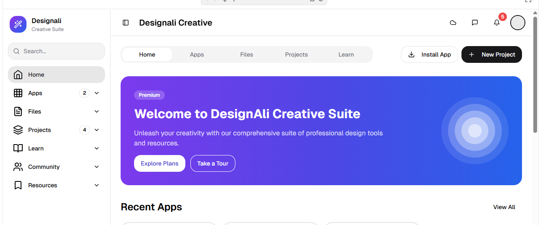Switch to the Projects tab

coord(296,54)
